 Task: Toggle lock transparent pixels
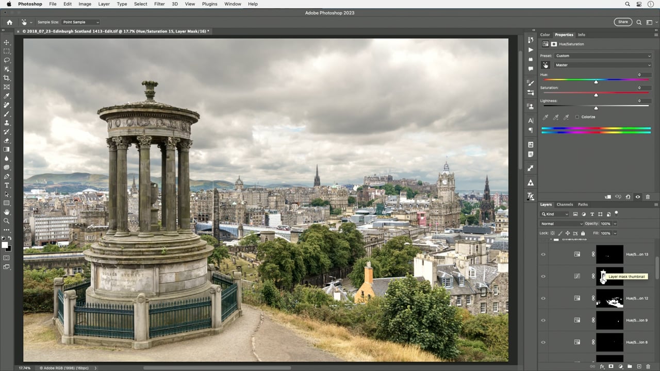coord(553,233)
